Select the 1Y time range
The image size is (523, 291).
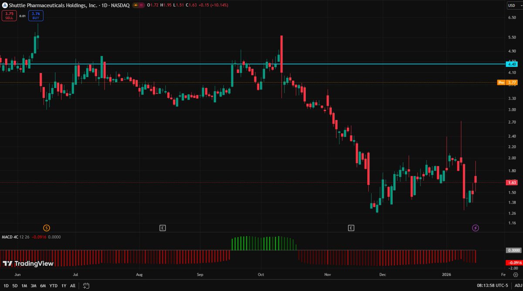pos(64,286)
